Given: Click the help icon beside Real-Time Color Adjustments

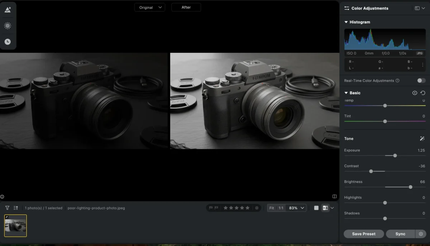Looking at the screenshot, I should (x=397, y=81).
